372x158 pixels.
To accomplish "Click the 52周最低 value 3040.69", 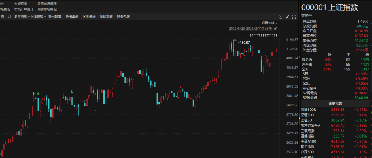I will point(362,98).
